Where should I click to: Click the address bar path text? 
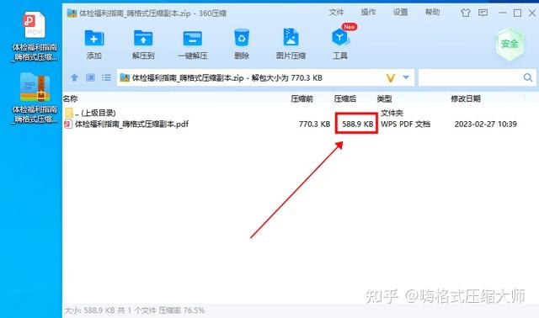(x=227, y=78)
